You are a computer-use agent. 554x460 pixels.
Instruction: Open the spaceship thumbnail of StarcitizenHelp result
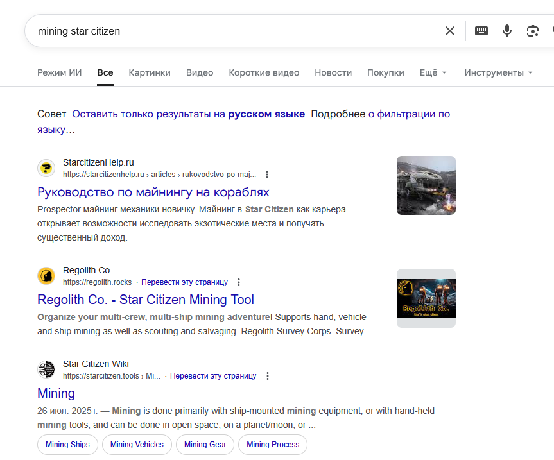tap(426, 185)
